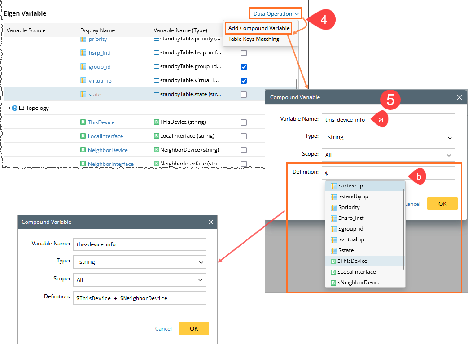This screenshot has height=344, width=468.
Task: Click OK in bottom-left Compound Variable dialog
Action: pyautogui.click(x=194, y=328)
